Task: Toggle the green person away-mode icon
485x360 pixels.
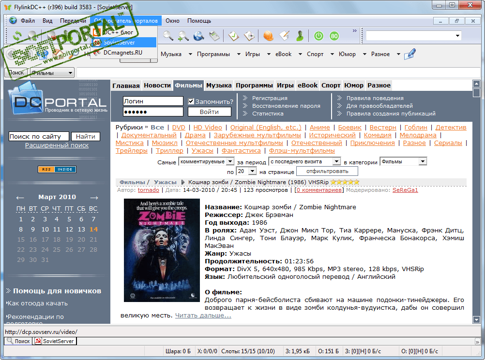Action: [x=300, y=36]
